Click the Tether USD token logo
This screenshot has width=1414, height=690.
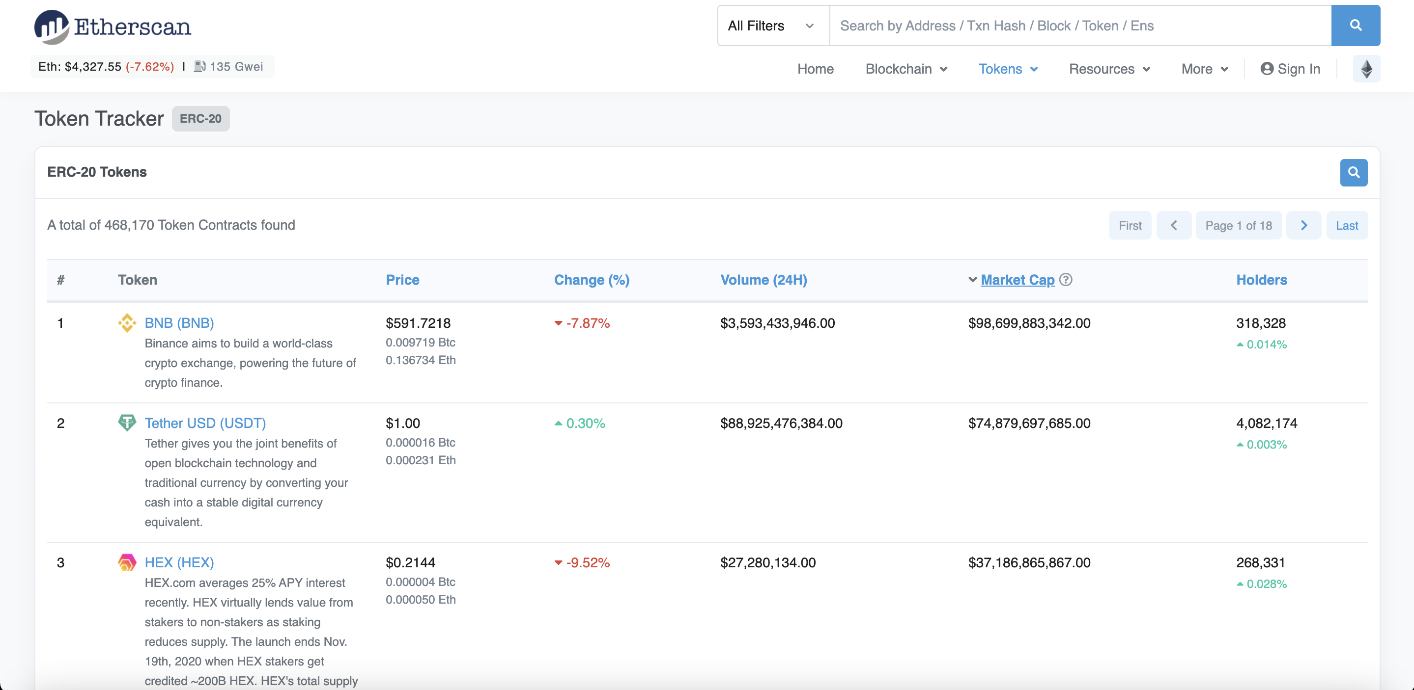coord(127,423)
